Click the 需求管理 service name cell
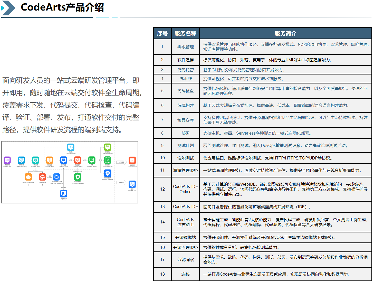Image resolution: width=374 pixels, height=282 pixels. point(185,47)
